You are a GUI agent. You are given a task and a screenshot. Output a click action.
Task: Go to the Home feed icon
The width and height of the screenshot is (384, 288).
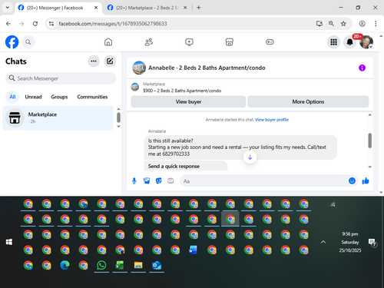point(108,42)
